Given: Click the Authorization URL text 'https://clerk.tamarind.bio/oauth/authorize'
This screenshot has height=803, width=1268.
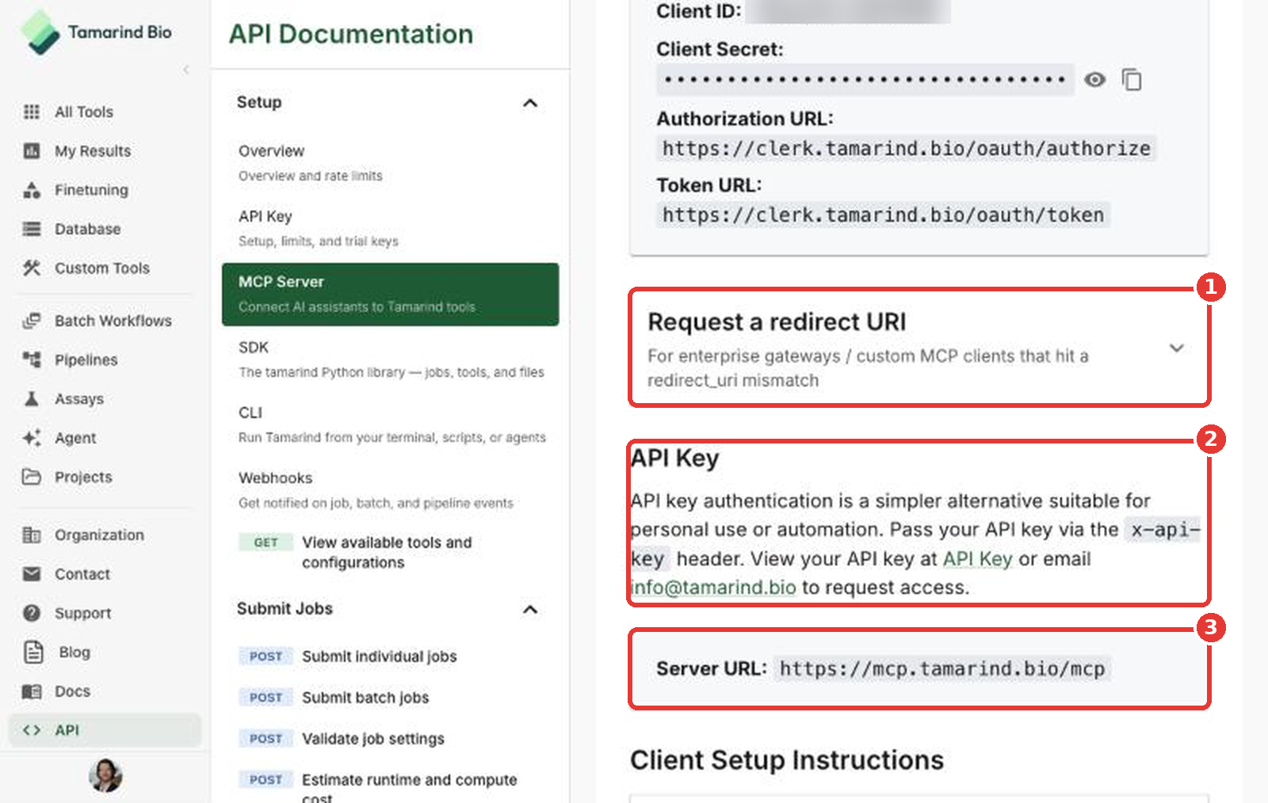Looking at the screenshot, I should point(906,149).
